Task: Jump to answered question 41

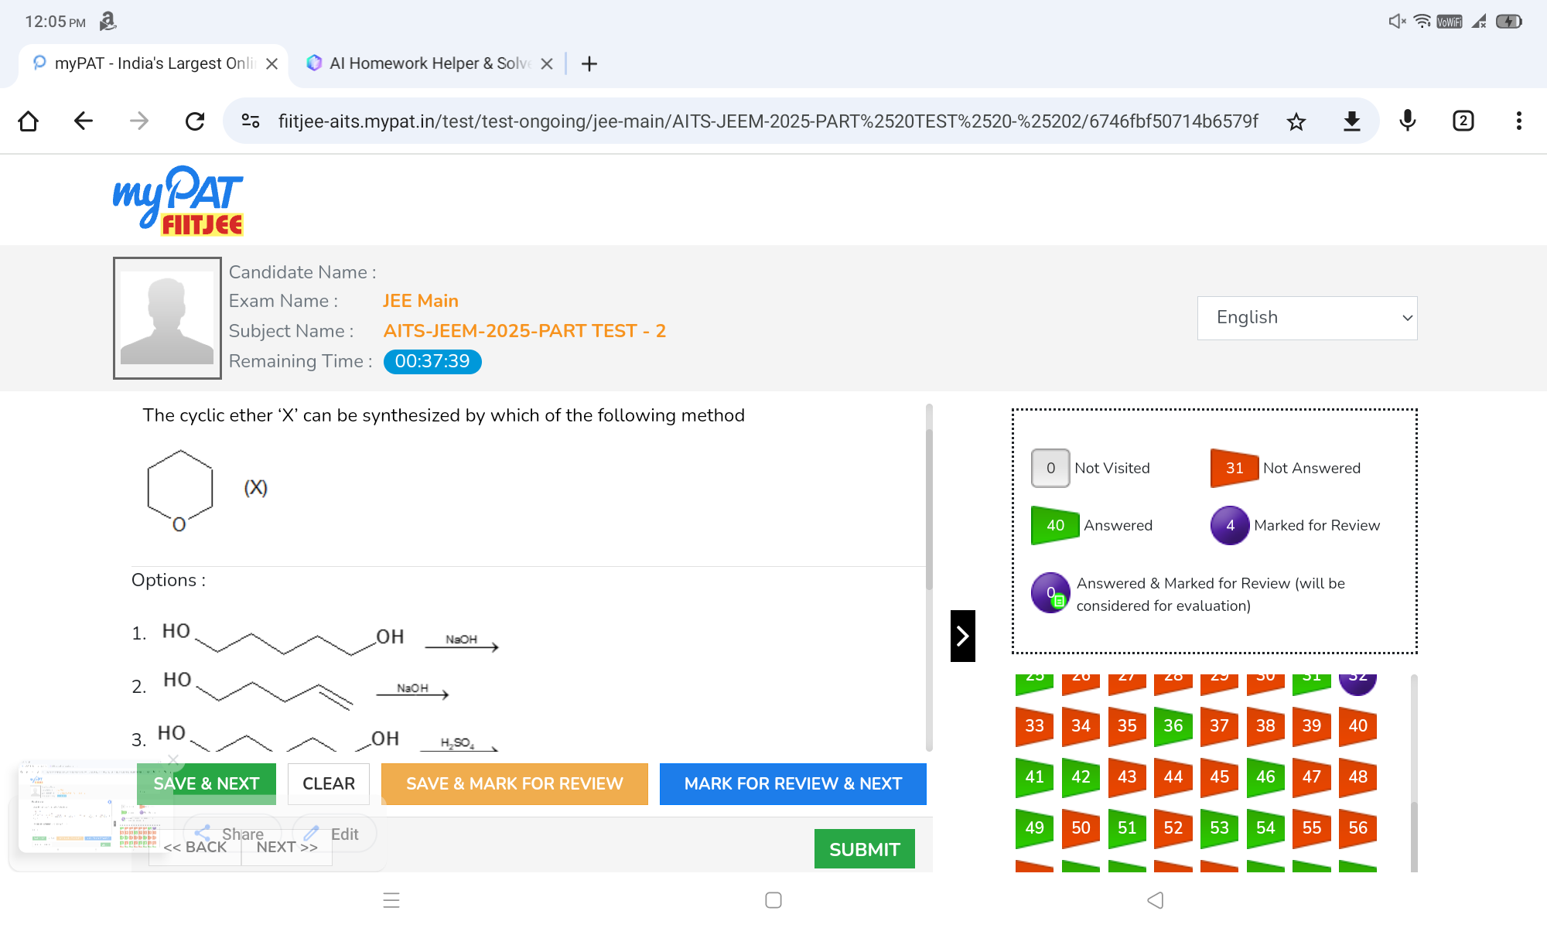Action: tap(1035, 777)
